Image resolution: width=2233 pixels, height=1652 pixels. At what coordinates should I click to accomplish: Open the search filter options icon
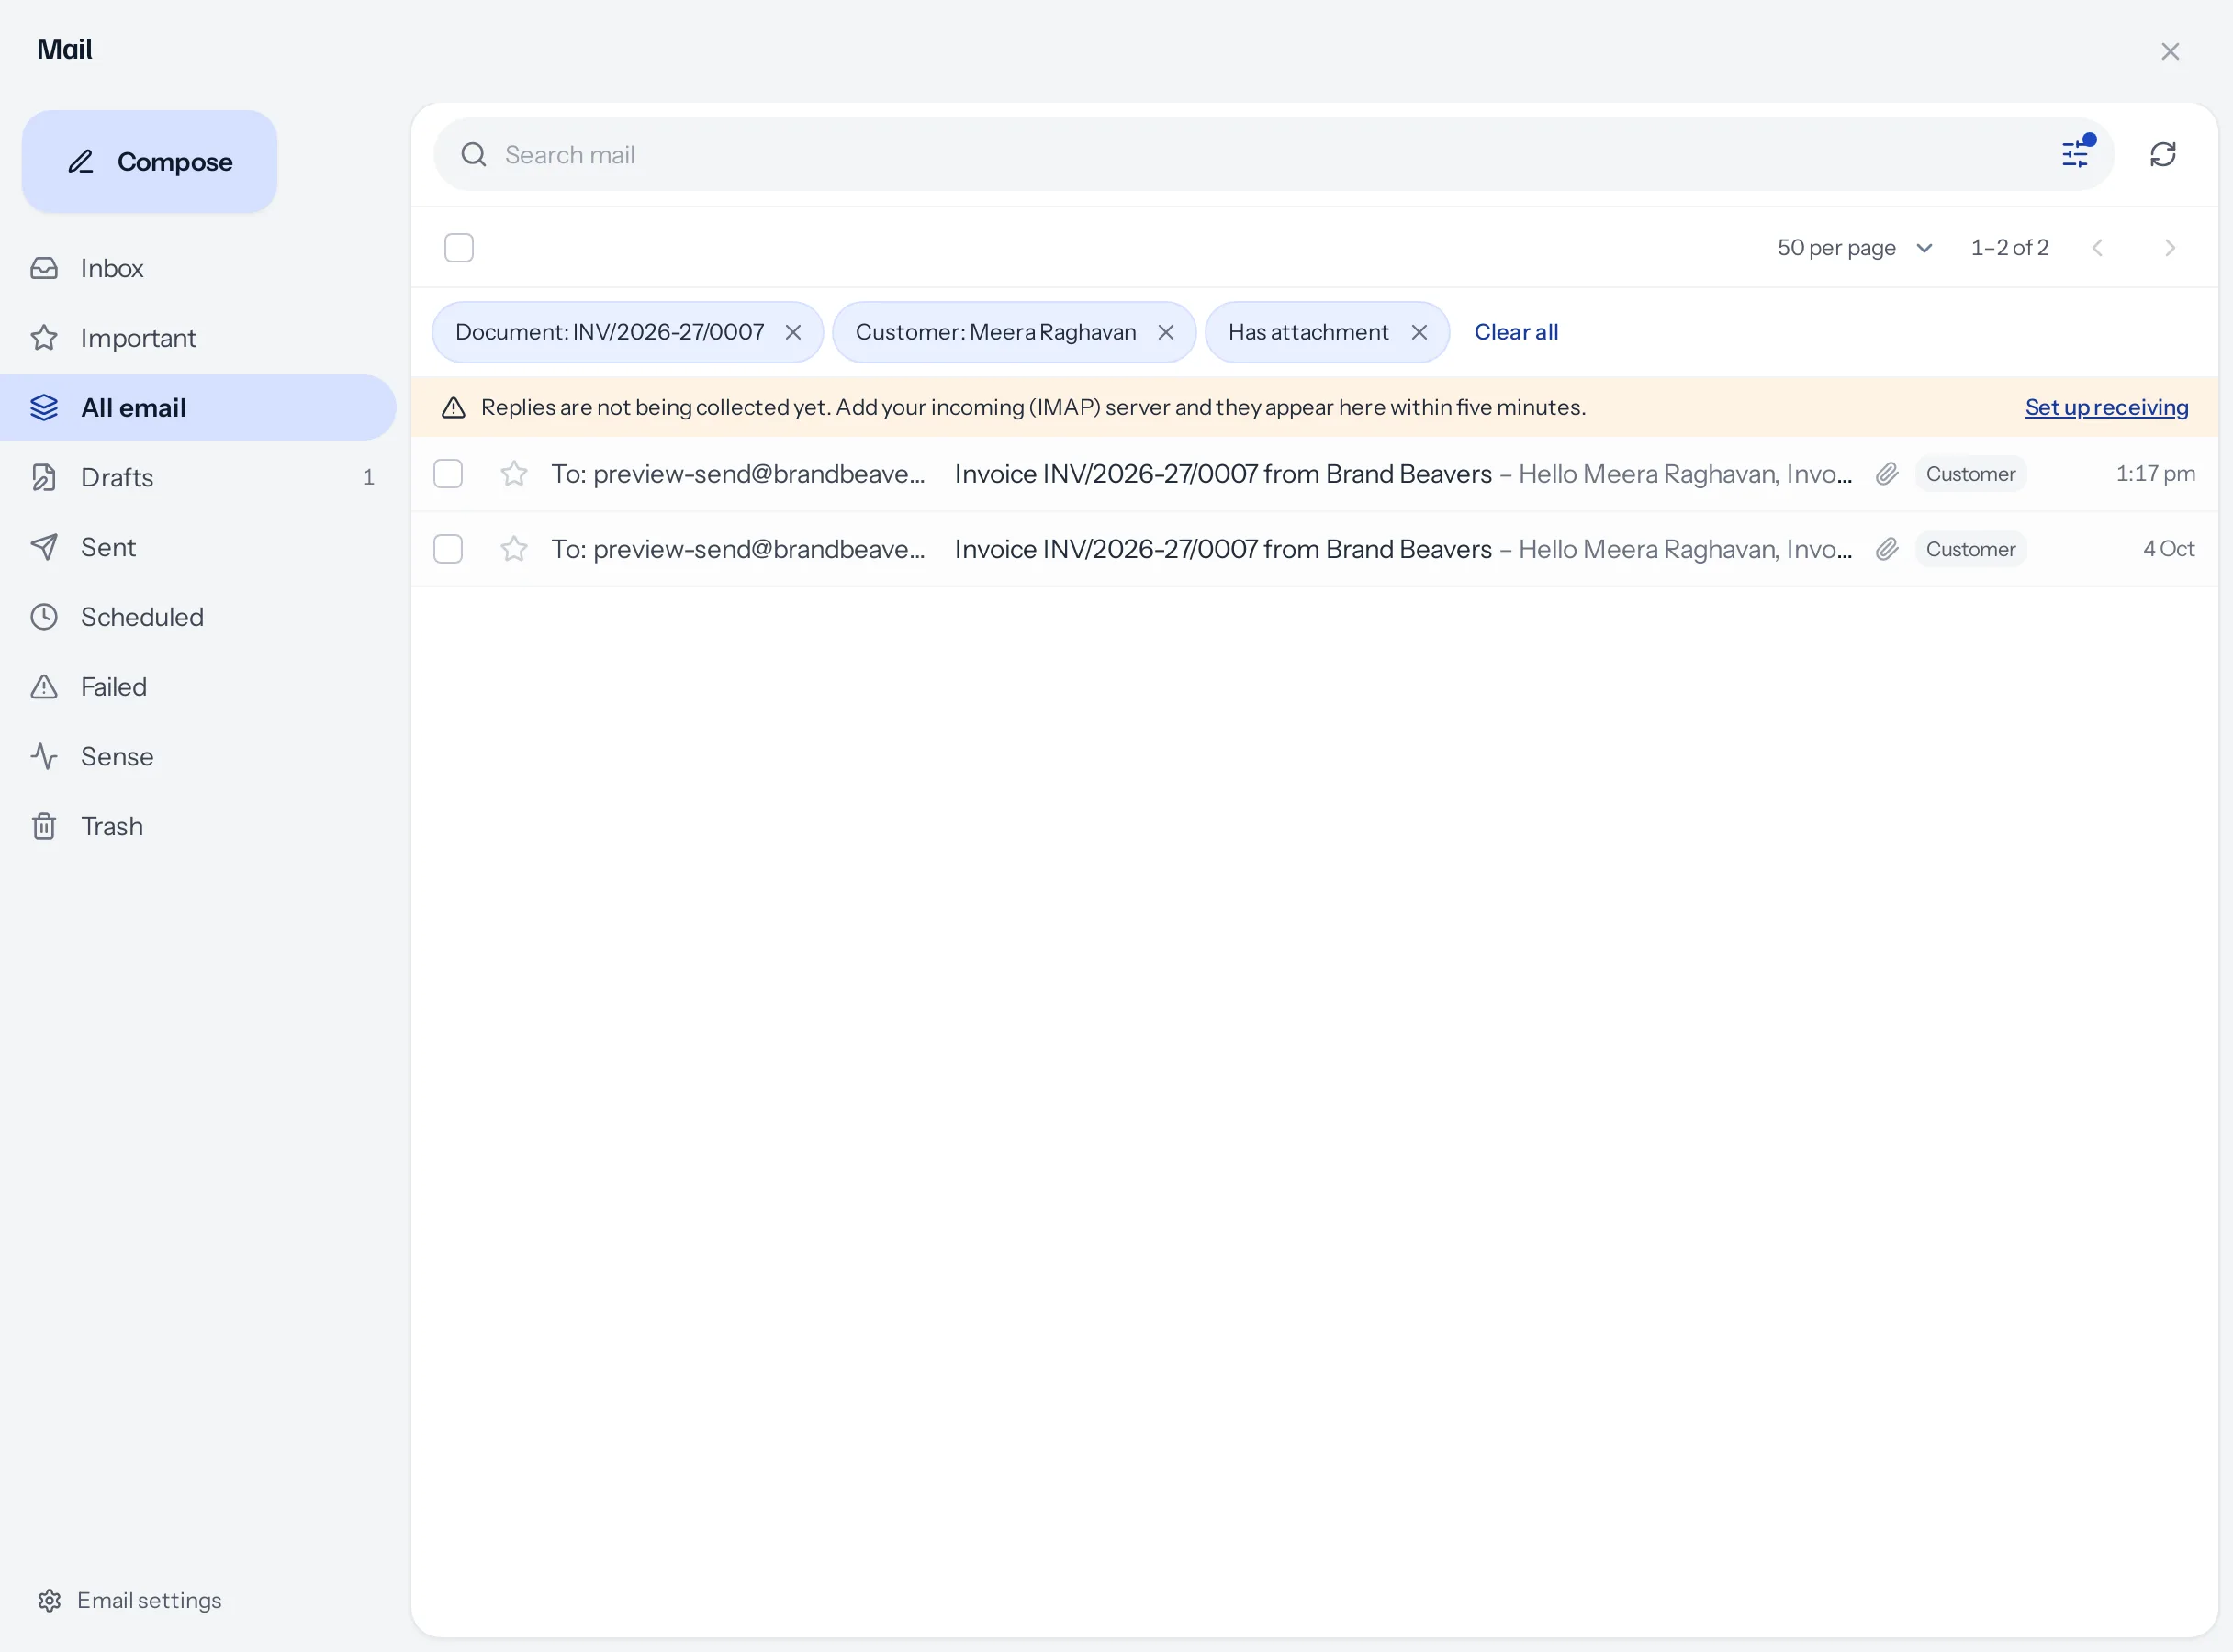[2076, 154]
